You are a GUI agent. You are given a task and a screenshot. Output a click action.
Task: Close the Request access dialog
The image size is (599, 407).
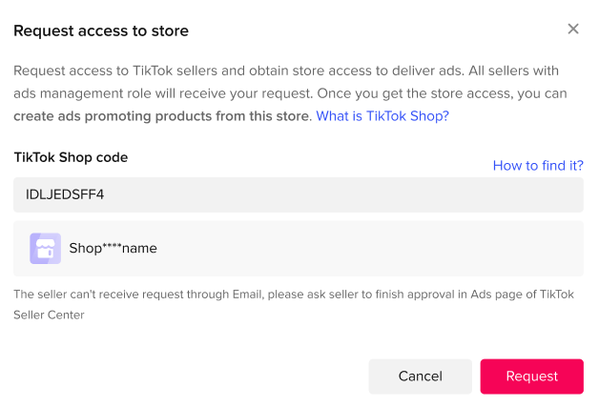(x=573, y=29)
